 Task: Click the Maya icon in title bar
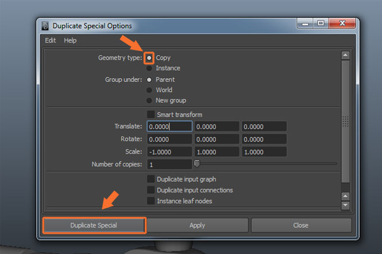pos(46,26)
